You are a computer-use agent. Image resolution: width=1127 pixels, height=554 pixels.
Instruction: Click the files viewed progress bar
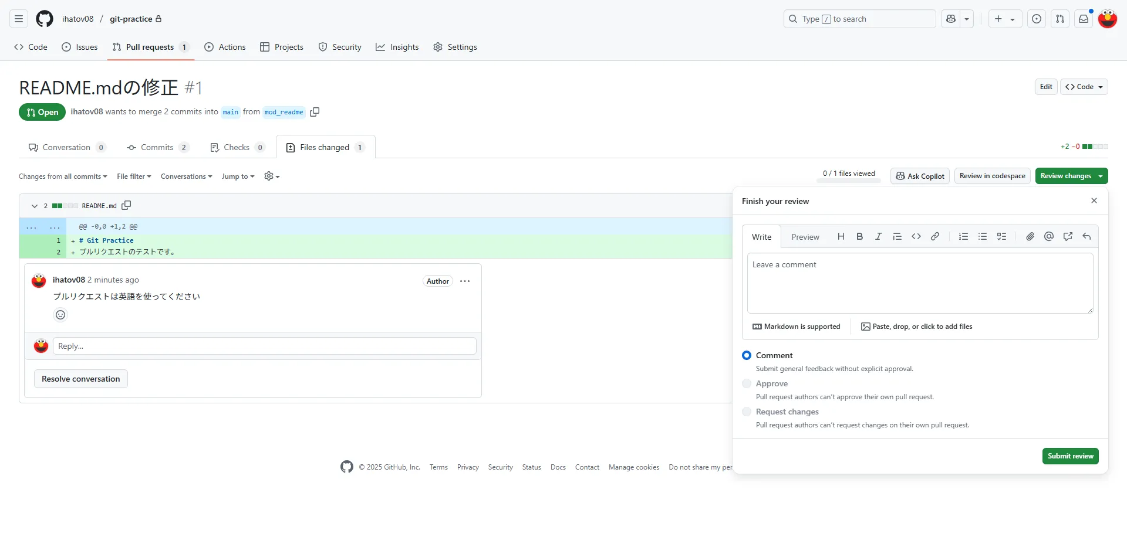coord(849,181)
